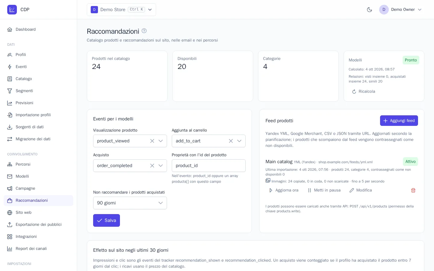Image resolution: width=434 pixels, height=271 pixels.
Task: Click the red trash icon for Main catalog
Action: tap(413, 190)
